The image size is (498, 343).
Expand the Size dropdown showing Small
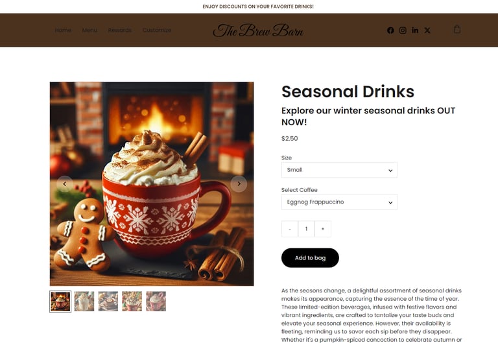click(339, 170)
